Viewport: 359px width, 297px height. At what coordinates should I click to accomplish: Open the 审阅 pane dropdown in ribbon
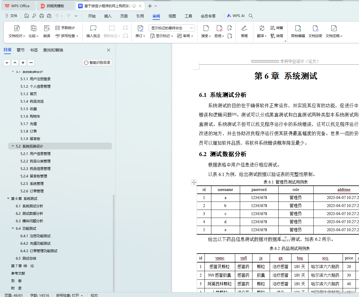point(185,36)
